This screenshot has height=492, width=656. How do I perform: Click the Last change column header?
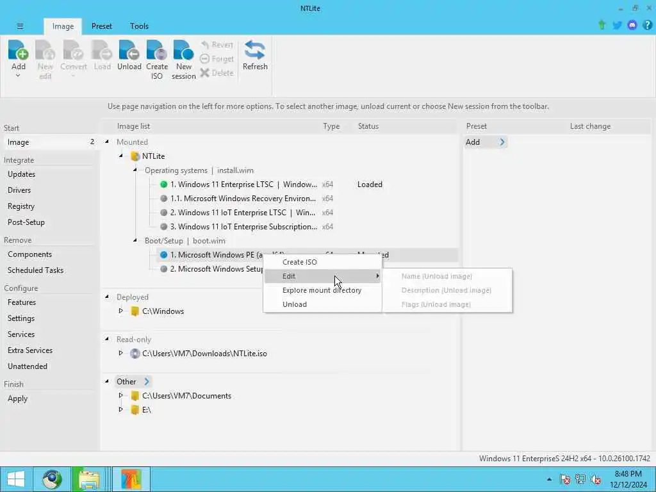(590, 126)
